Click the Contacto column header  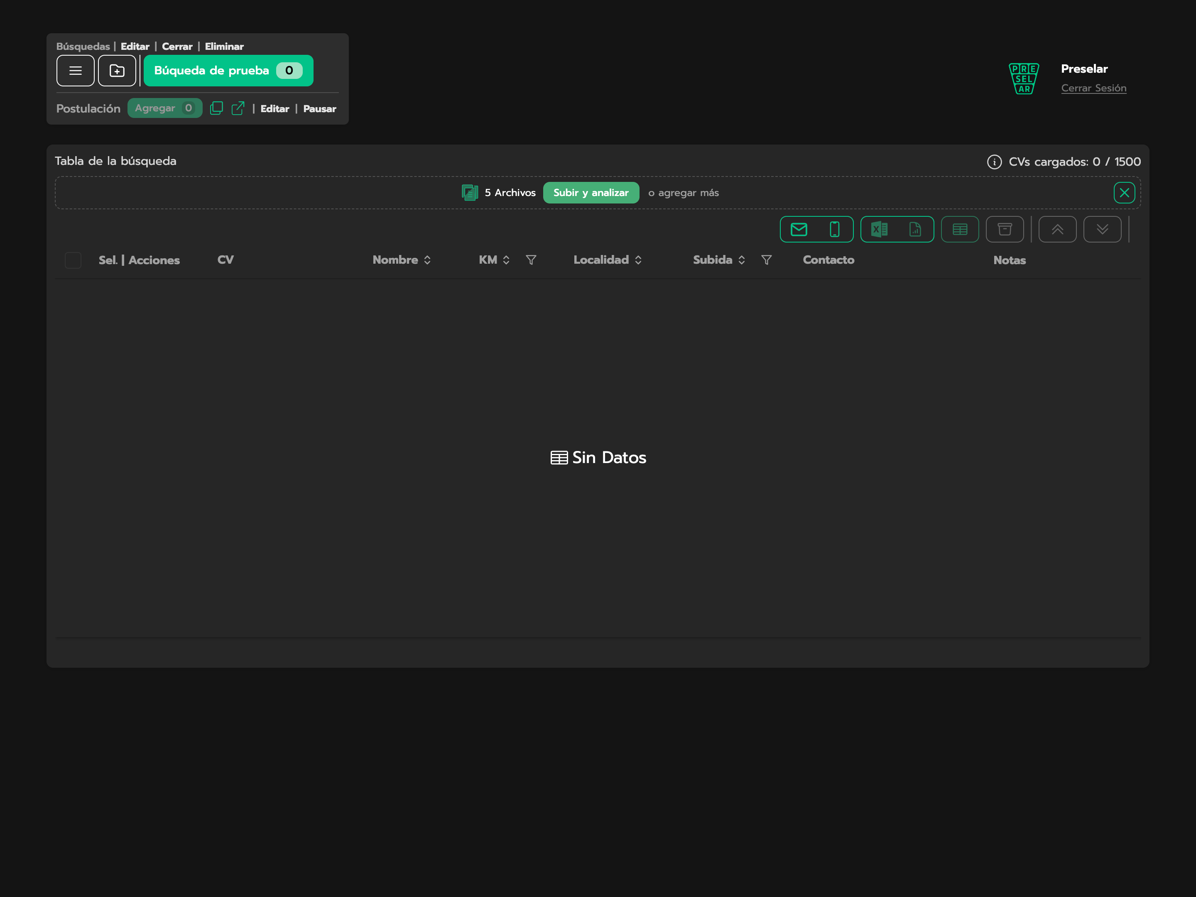pyautogui.click(x=828, y=260)
